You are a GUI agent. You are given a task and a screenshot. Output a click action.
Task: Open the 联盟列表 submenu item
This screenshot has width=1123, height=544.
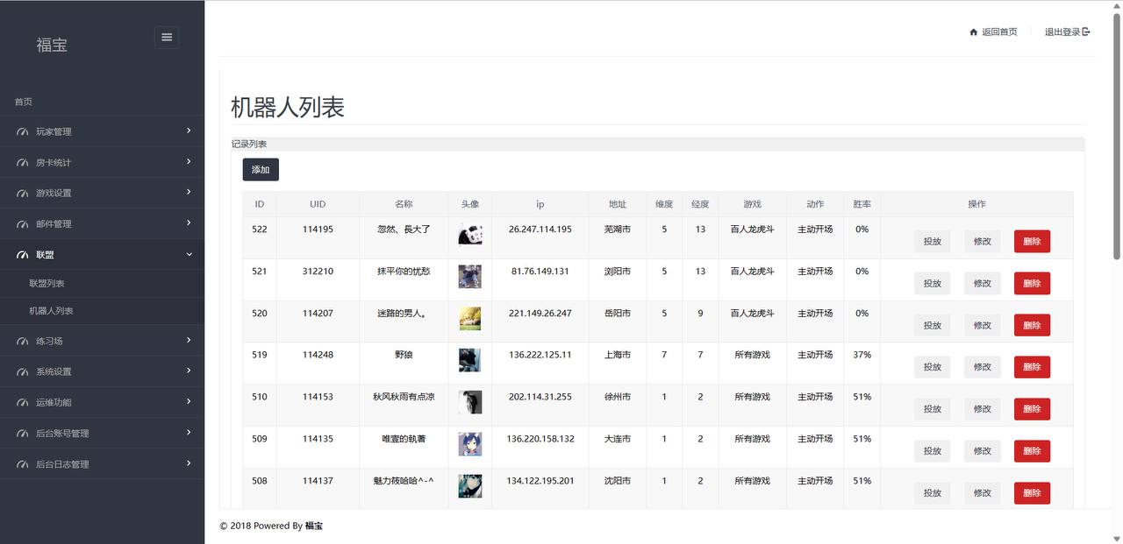[x=46, y=284]
